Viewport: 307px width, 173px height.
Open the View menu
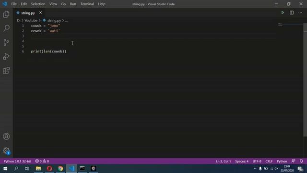pos(53,4)
